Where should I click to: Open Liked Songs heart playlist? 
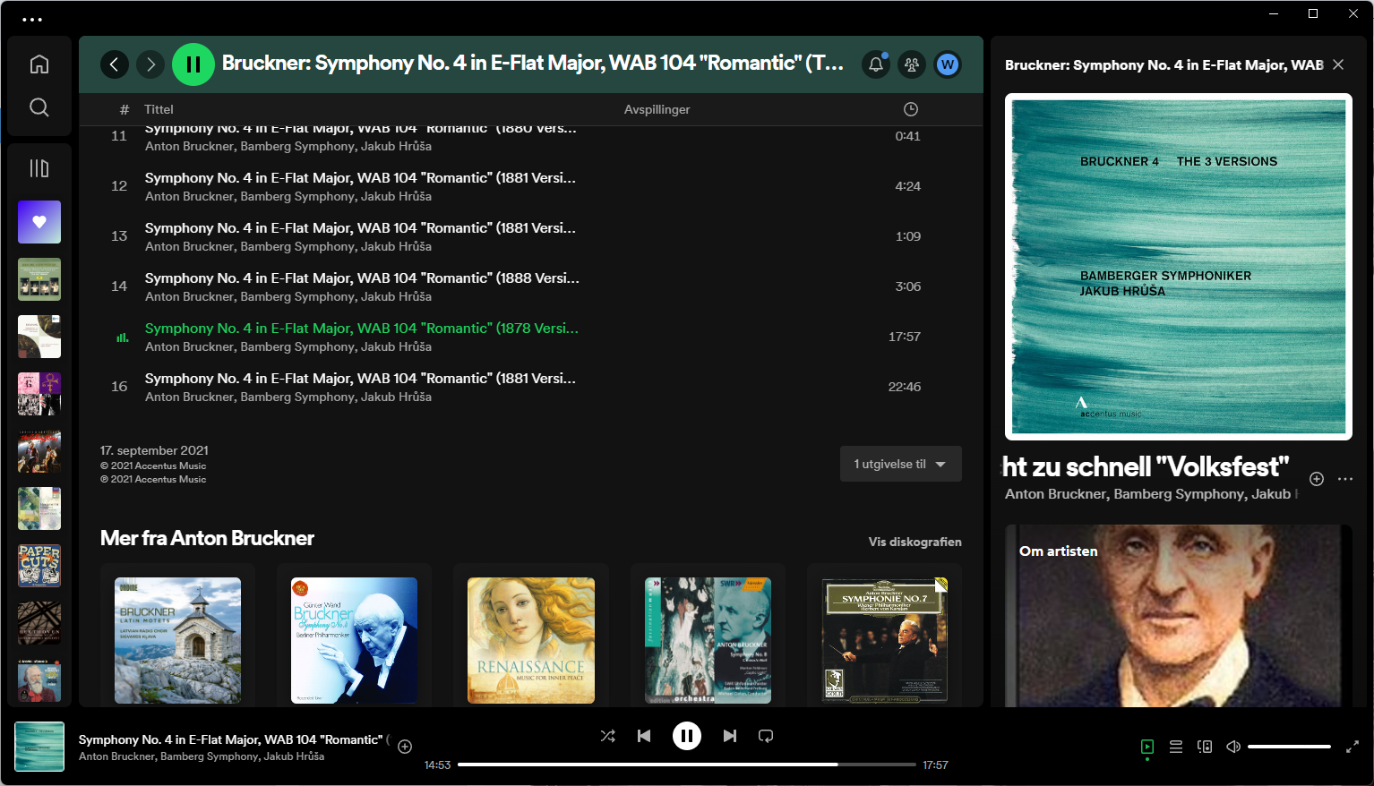click(x=39, y=222)
